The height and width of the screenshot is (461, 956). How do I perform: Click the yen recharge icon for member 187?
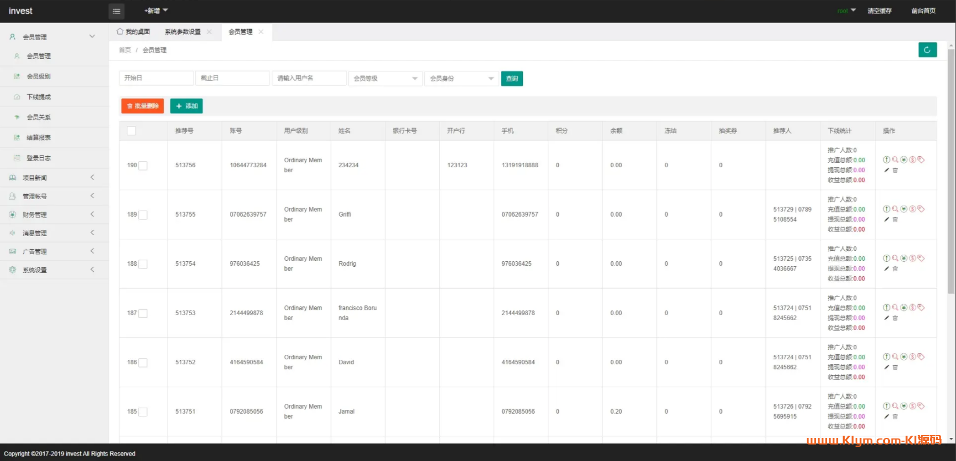pyautogui.click(x=904, y=308)
